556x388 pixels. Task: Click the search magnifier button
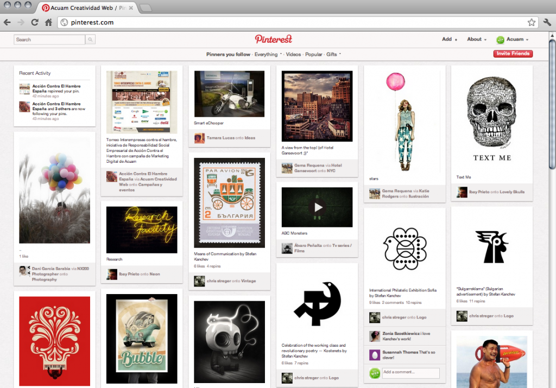pos(90,40)
